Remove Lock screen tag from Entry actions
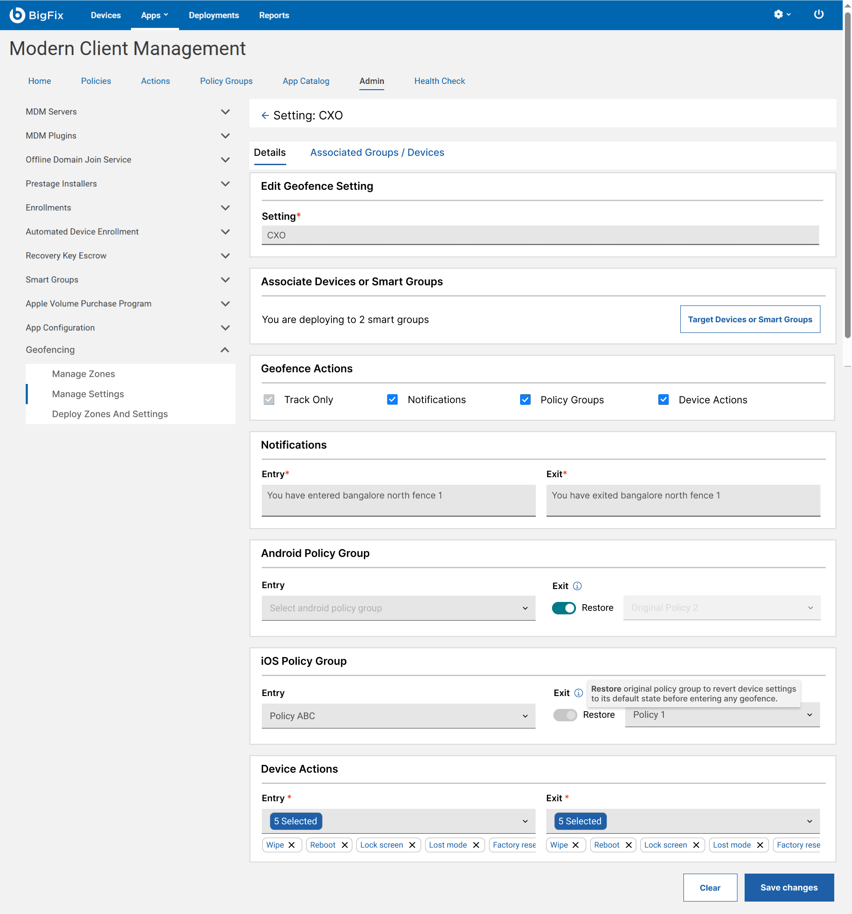The image size is (852, 914). 412,845
